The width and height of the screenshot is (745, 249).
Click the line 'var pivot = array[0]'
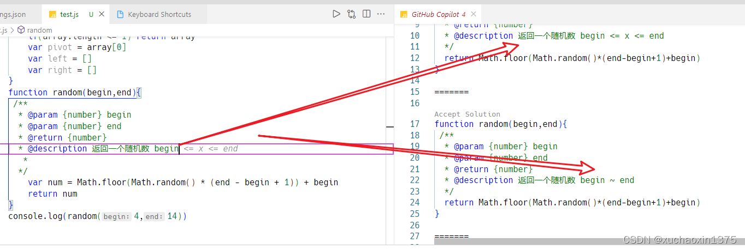[77, 47]
